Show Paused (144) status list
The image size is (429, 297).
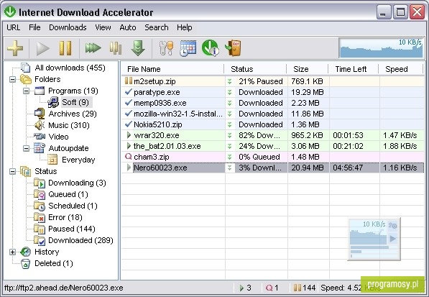click(x=72, y=229)
